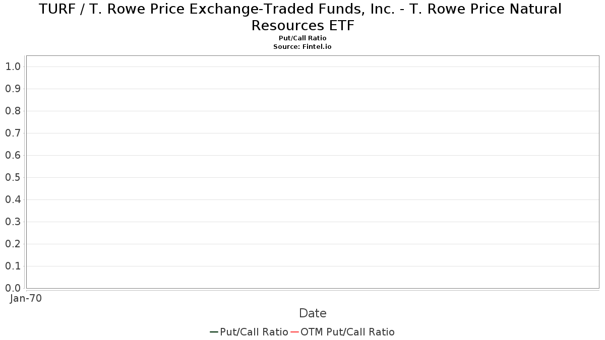
Task: Click the 0.1 y-axis label
Action: click(x=13, y=266)
